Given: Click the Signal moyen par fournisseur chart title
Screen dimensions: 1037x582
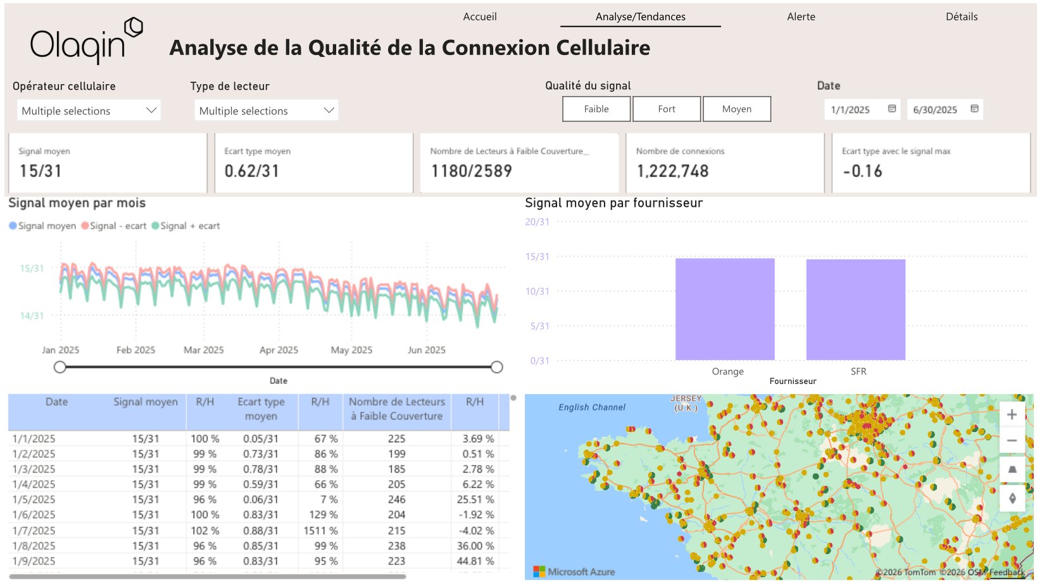Looking at the screenshot, I should click(x=613, y=203).
